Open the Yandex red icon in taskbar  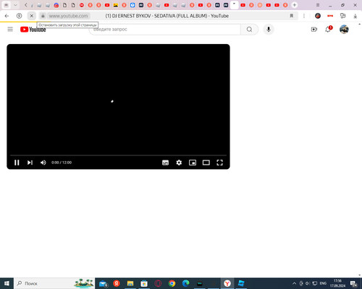pyautogui.click(x=117, y=283)
